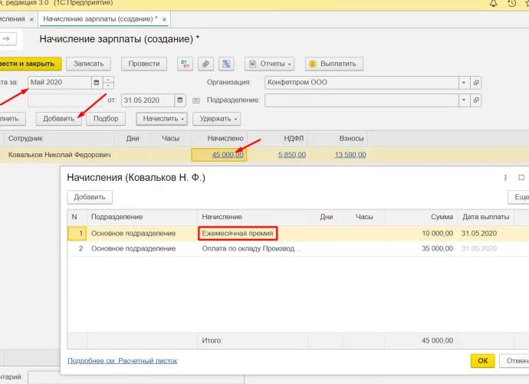Screen dimensions: 529x384
Task: Click the empty document number field
Action: [x=65, y=100]
